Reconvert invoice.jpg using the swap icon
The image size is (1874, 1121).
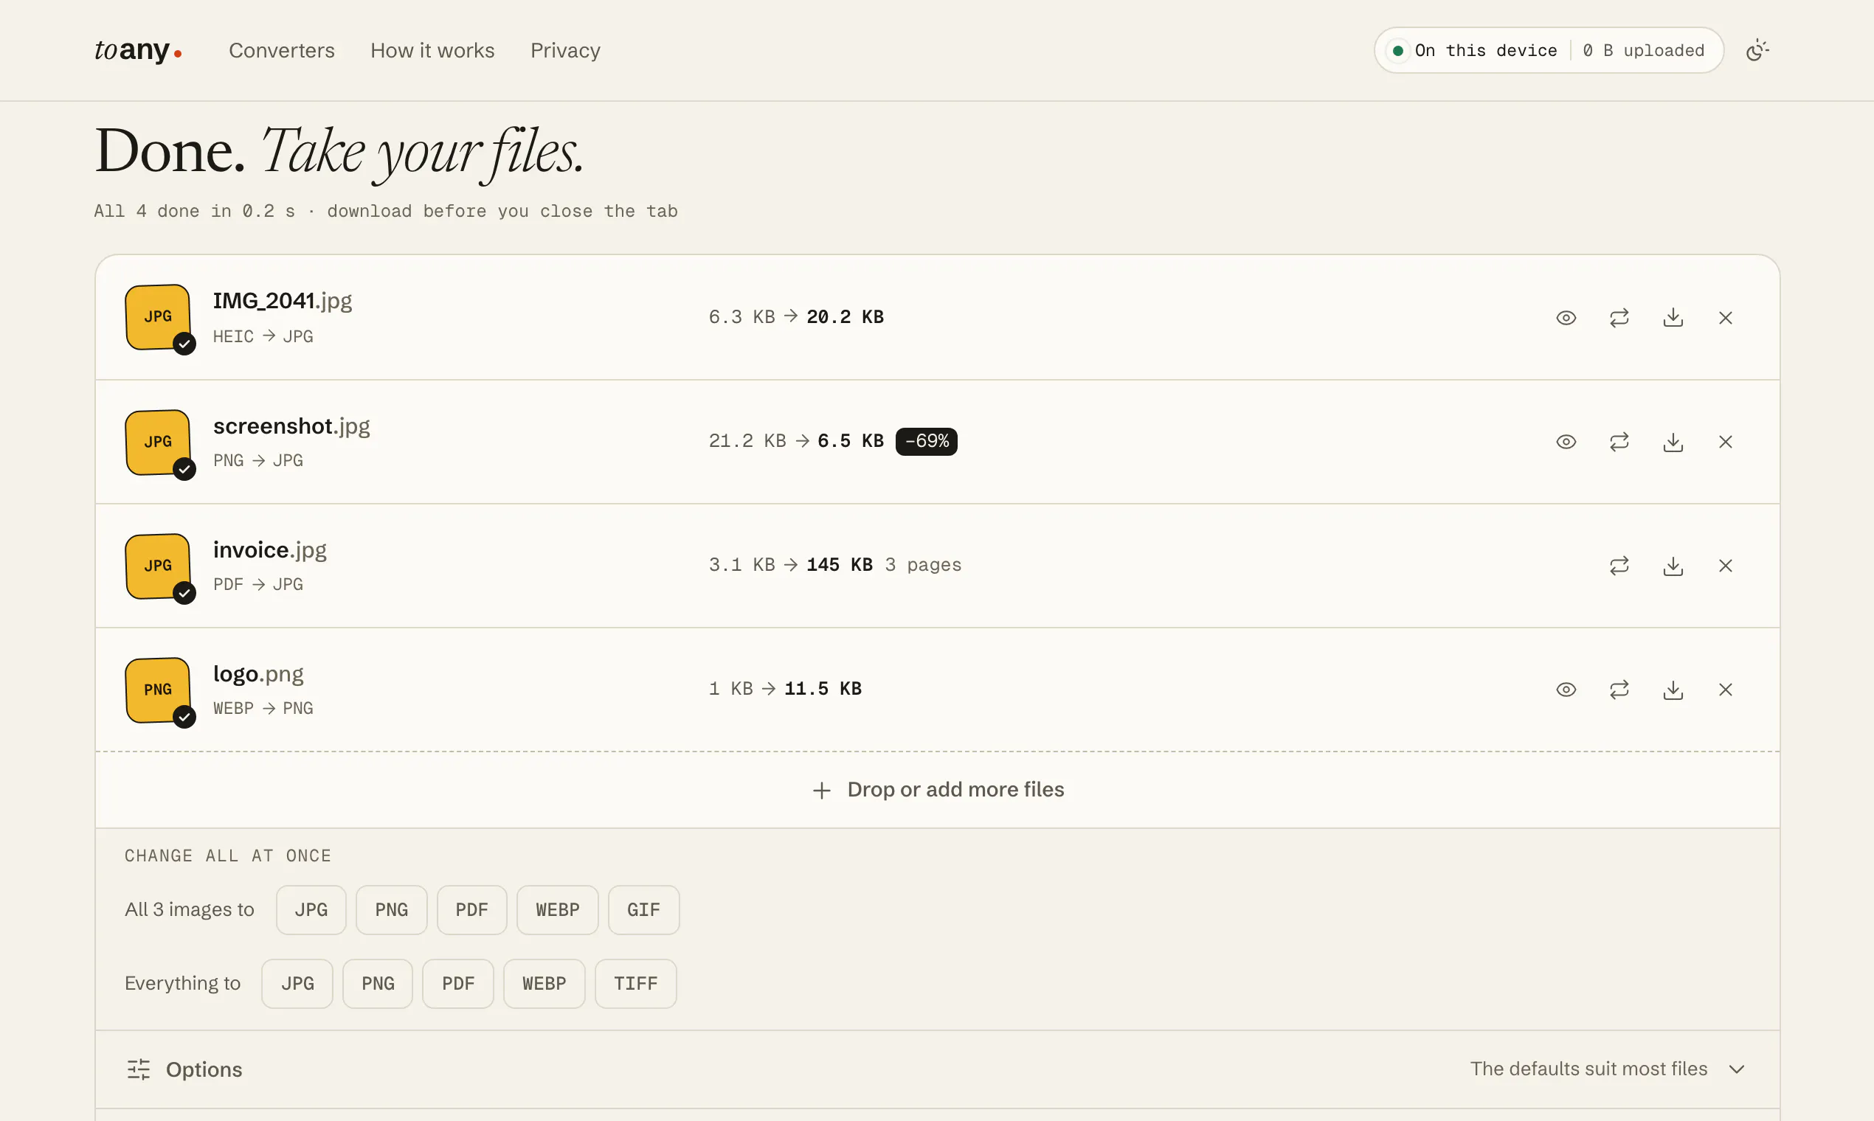click(1619, 566)
